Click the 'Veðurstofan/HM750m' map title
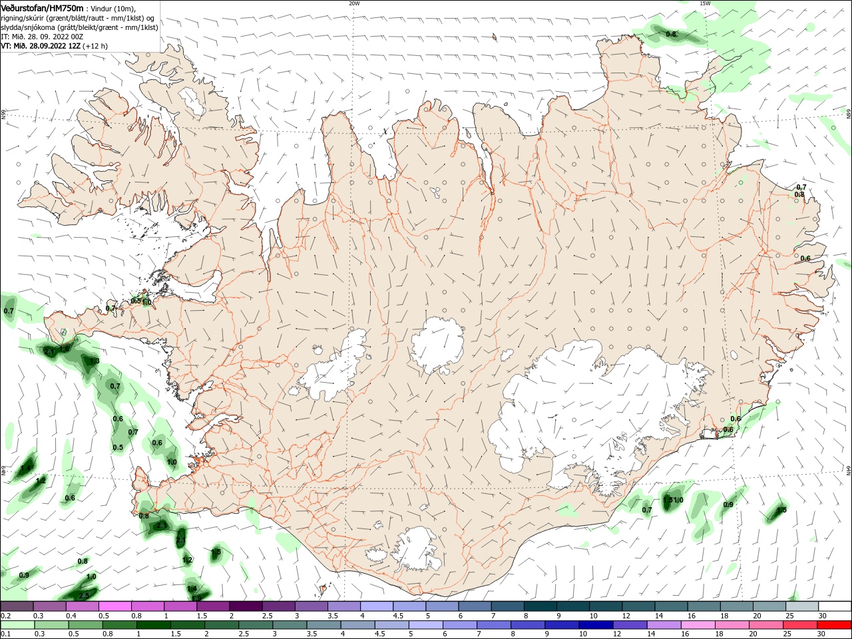 click(42, 7)
